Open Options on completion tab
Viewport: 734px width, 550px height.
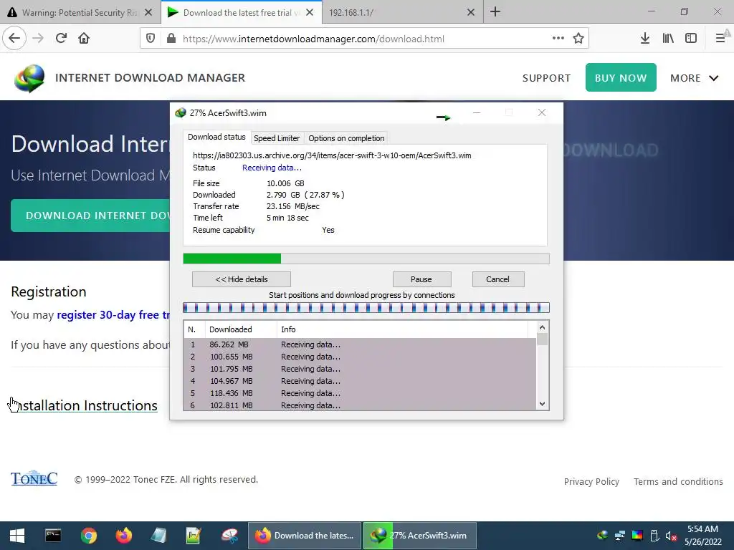[x=346, y=138]
